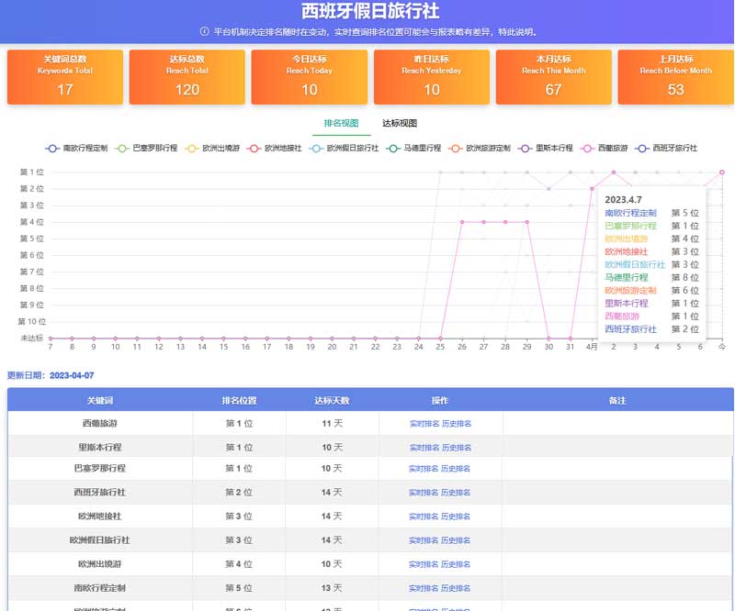This screenshot has height=611, width=735.
Task: View 实时排名 for 欧洲地接社
Action: tap(424, 517)
